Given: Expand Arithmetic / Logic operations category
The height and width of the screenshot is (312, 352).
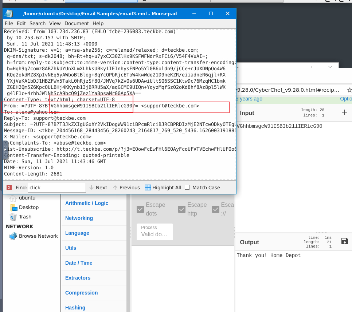Looking at the screenshot, I should pos(87,203).
